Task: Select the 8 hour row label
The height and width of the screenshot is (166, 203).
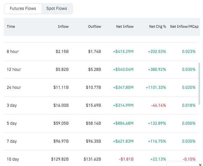Action: pyautogui.click(x=13, y=51)
